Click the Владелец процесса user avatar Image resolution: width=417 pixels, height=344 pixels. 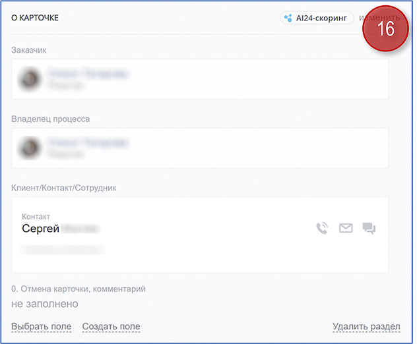[29, 148]
